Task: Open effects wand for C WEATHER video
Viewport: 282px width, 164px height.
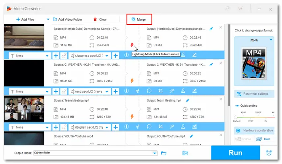Action: 172,91
